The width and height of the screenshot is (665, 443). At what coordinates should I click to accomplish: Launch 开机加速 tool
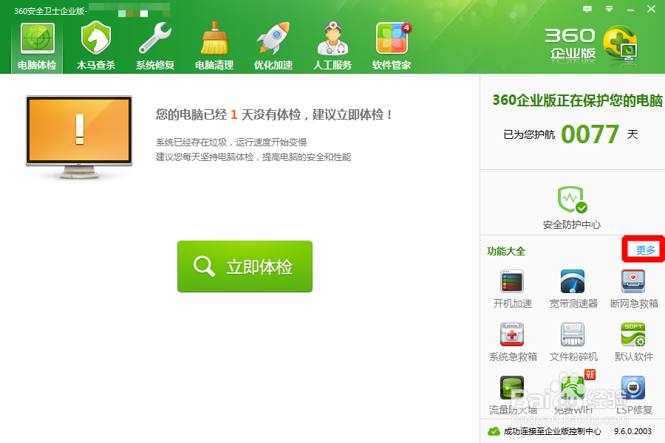[x=512, y=289]
